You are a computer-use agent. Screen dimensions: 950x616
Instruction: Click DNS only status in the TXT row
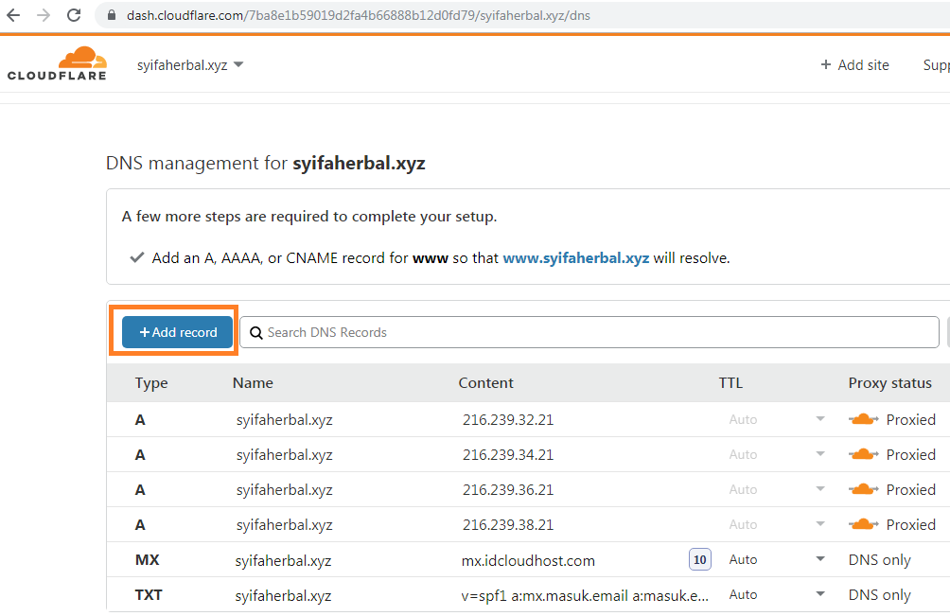880,595
